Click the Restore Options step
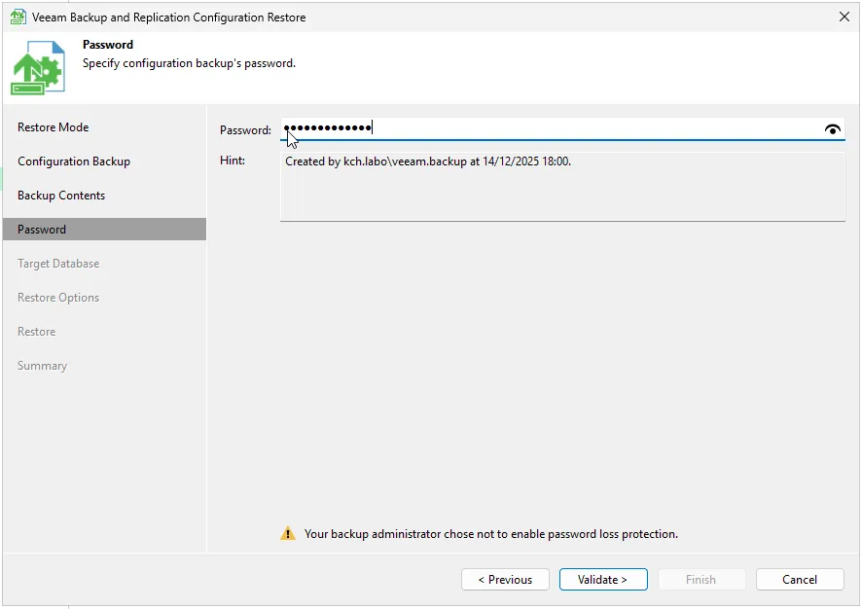 (58, 298)
